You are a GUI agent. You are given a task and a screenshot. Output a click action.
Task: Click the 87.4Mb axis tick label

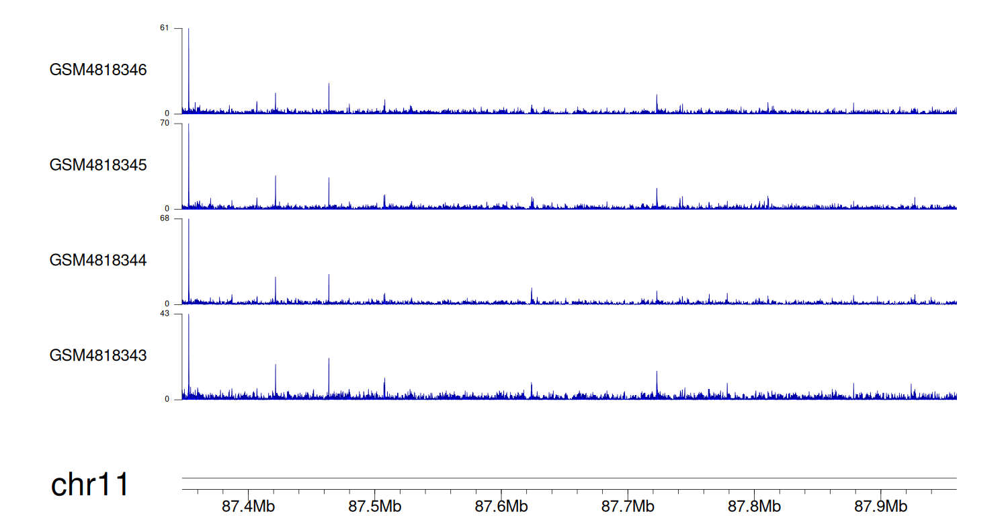coord(248,506)
